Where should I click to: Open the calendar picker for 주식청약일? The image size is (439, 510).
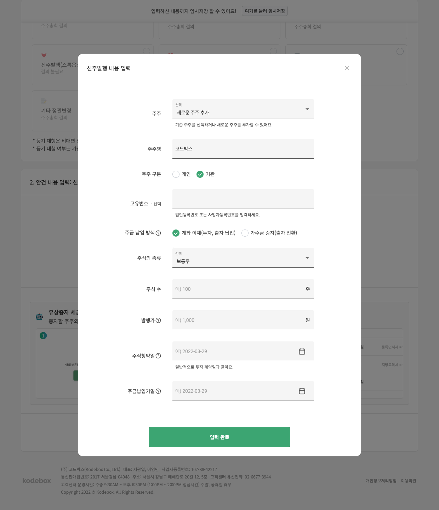pyautogui.click(x=302, y=351)
